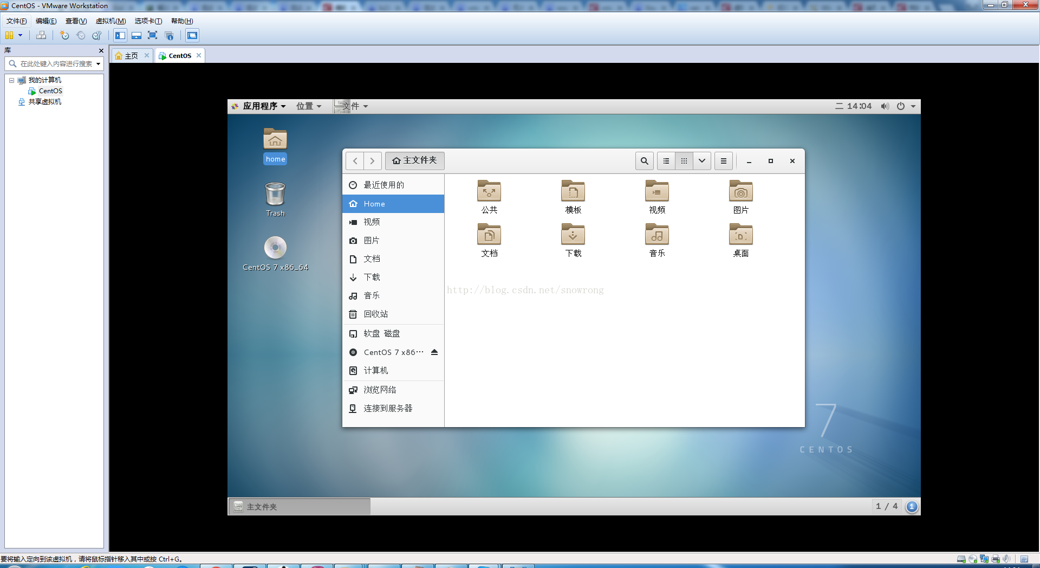Click the take snapshot toolbar icon
This screenshot has height=568, width=1040.
point(64,36)
